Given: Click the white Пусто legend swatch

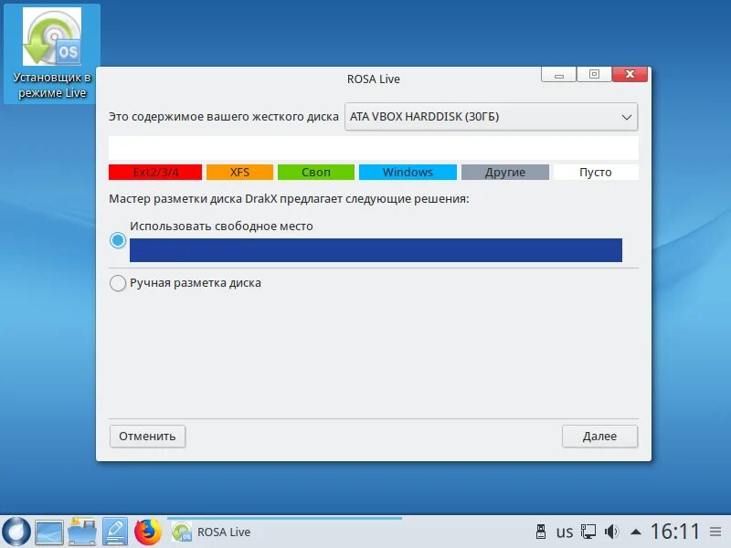Looking at the screenshot, I should [596, 172].
